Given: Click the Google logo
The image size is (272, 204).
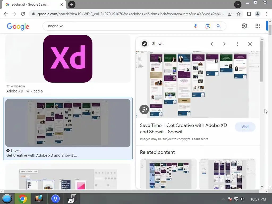Looking at the screenshot, I should point(18,26).
